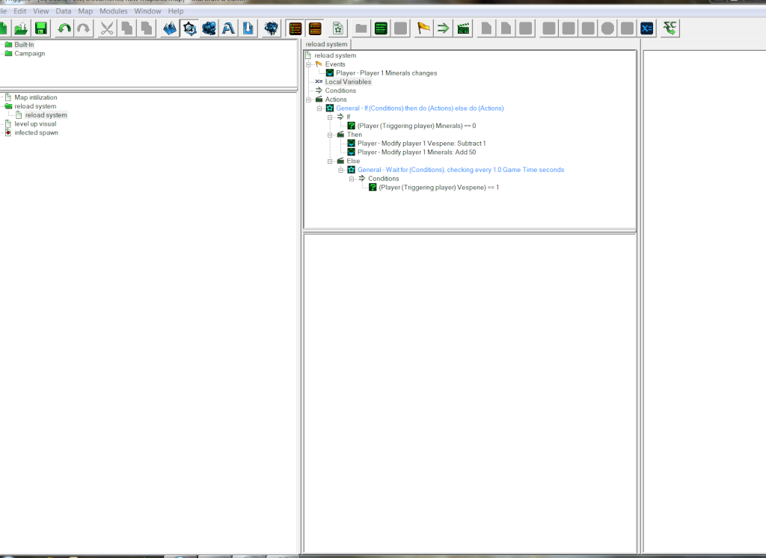Viewport: 766px width, 558px height.
Task: Click the grey folder toolbar icon
Action: 361,28
